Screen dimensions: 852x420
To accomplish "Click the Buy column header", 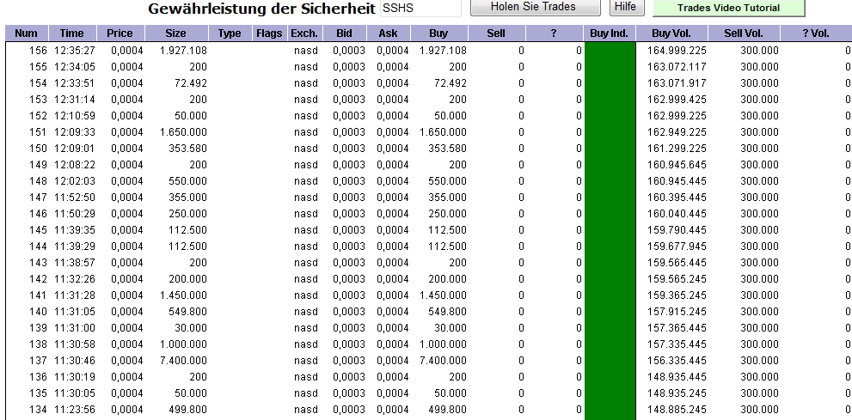I will tap(438, 33).
